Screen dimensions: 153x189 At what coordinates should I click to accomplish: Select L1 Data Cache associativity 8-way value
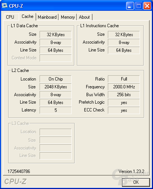[56, 42]
